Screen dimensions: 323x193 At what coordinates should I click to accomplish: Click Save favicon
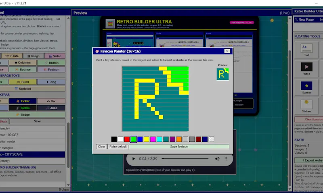point(179,147)
